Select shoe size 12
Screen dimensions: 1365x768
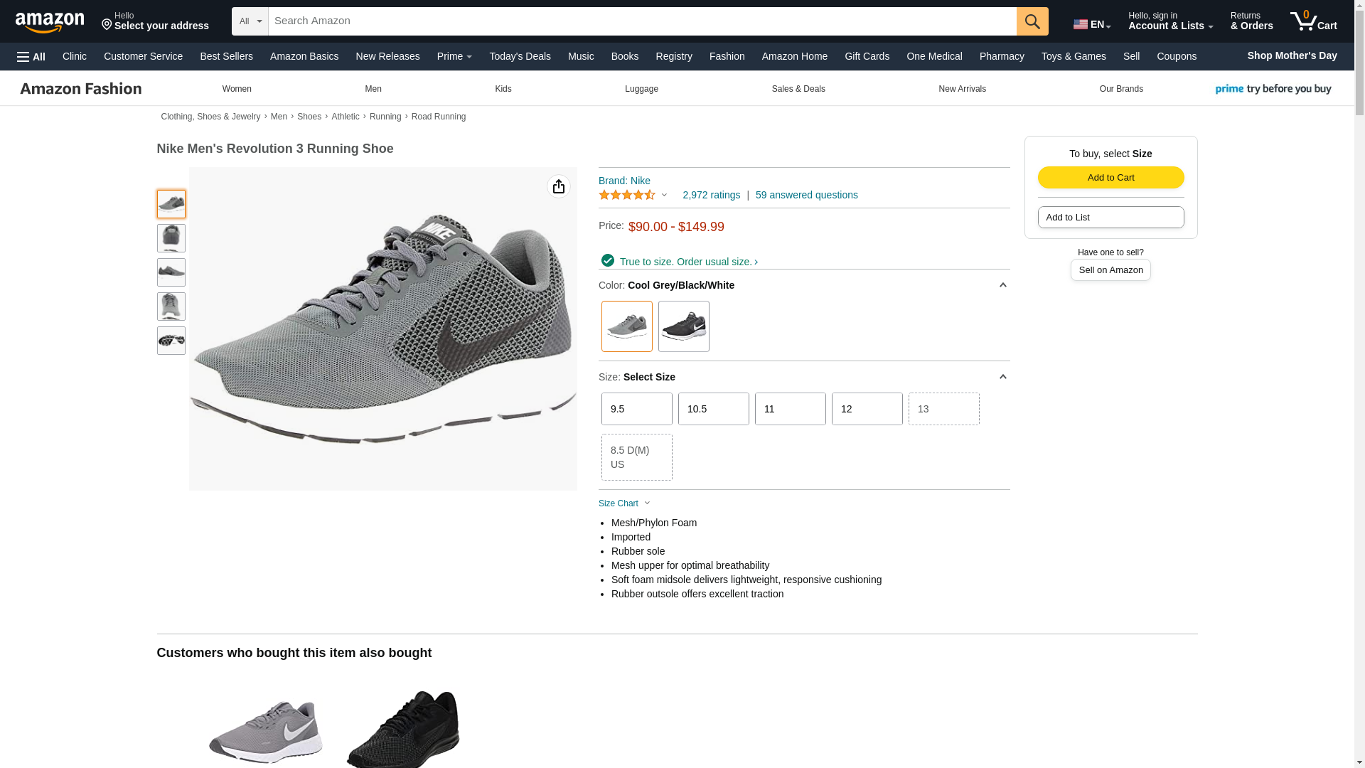(x=867, y=409)
